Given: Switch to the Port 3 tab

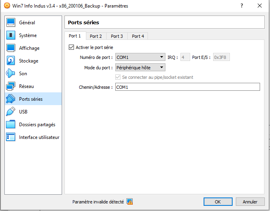Looking at the screenshot, I should click(117, 36).
